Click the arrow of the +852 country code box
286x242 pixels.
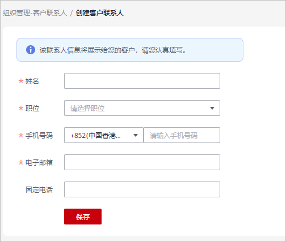[136, 135]
